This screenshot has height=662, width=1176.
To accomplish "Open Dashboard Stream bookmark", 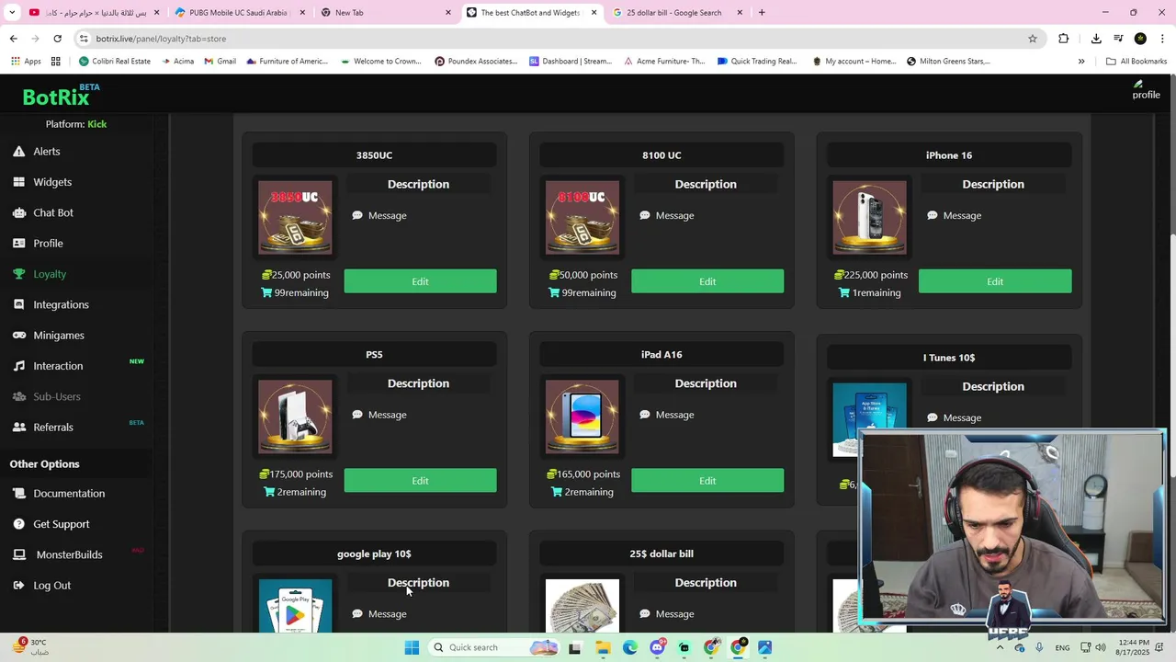I will click(570, 62).
